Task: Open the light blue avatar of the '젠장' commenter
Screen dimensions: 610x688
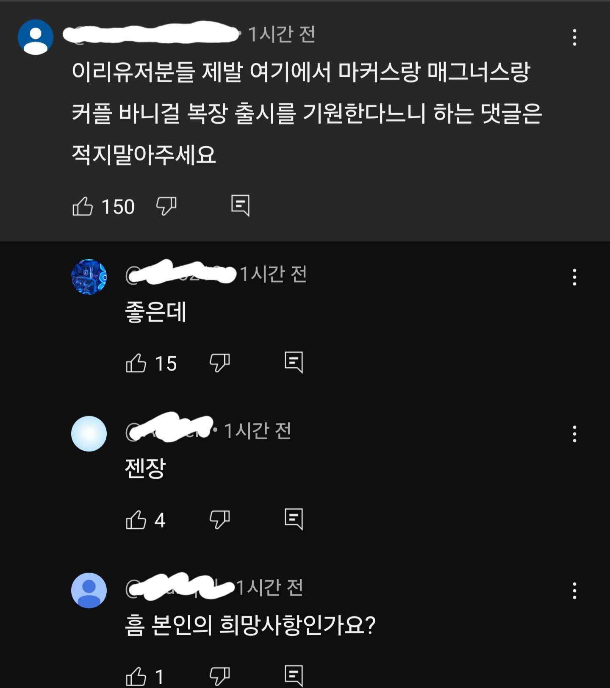Action: (x=89, y=434)
